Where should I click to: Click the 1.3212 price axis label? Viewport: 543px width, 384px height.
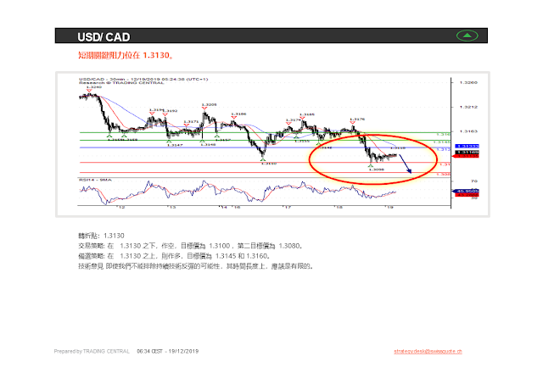468,108
